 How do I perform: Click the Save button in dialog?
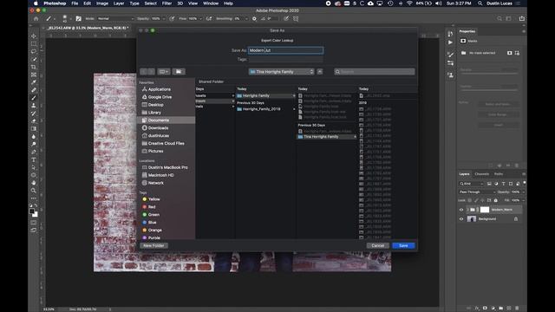[403, 245]
